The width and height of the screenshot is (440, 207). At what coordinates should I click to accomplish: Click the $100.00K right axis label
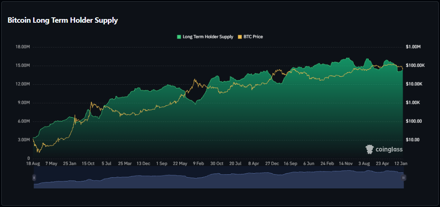pyautogui.click(x=415, y=66)
